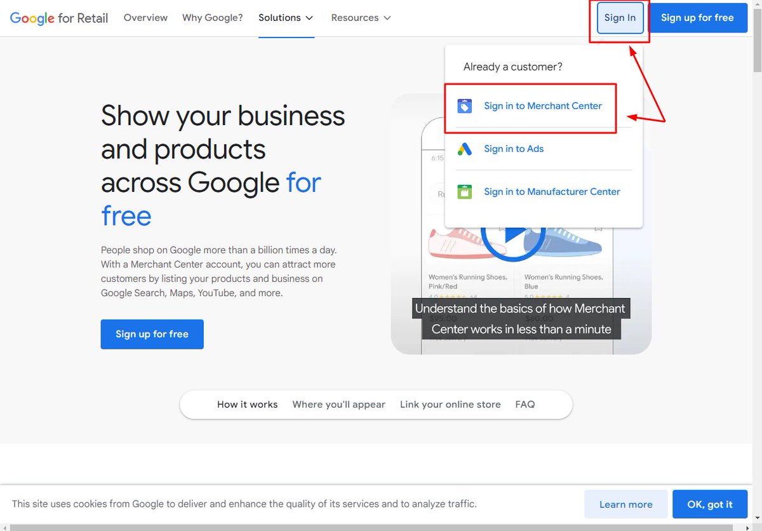762x531 pixels.
Task: Open the Why Google? page
Action: 212,18
